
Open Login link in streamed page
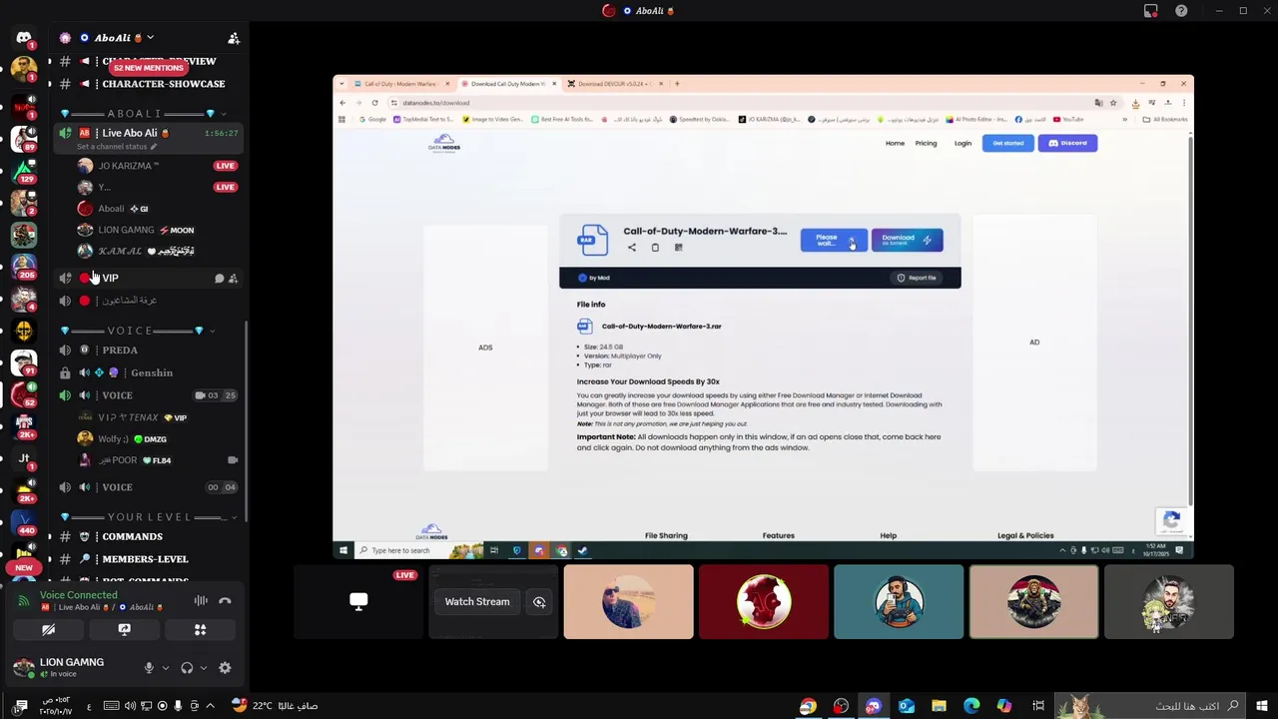[x=962, y=143]
